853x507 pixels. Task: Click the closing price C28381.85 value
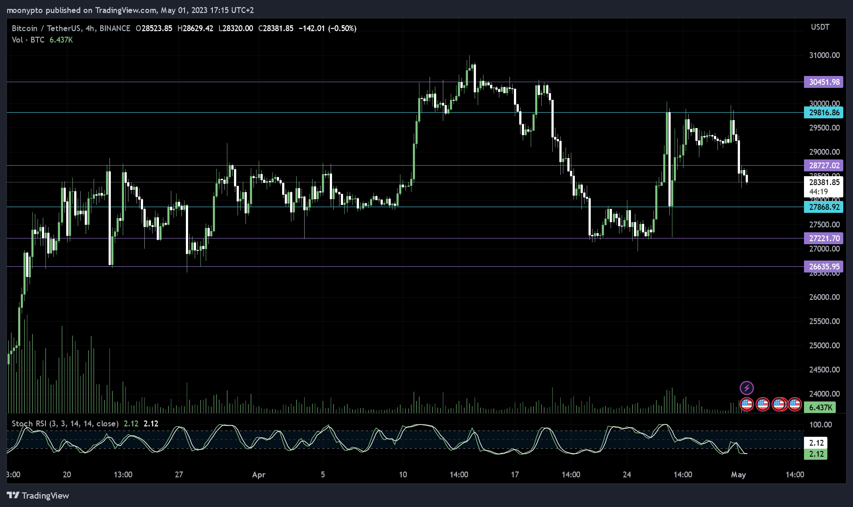pyautogui.click(x=276, y=28)
